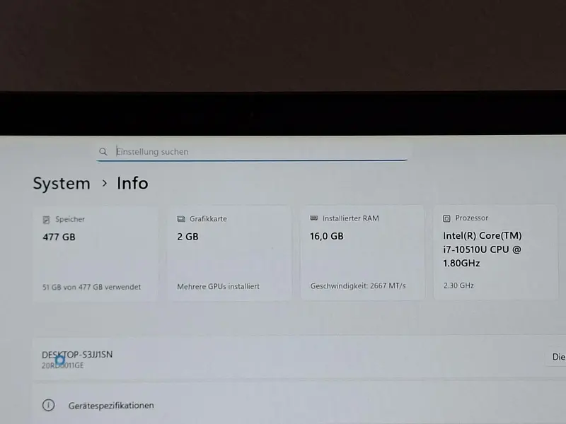
Task: Click the Grafikkarte icon
Action: pyautogui.click(x=181, y=219)
